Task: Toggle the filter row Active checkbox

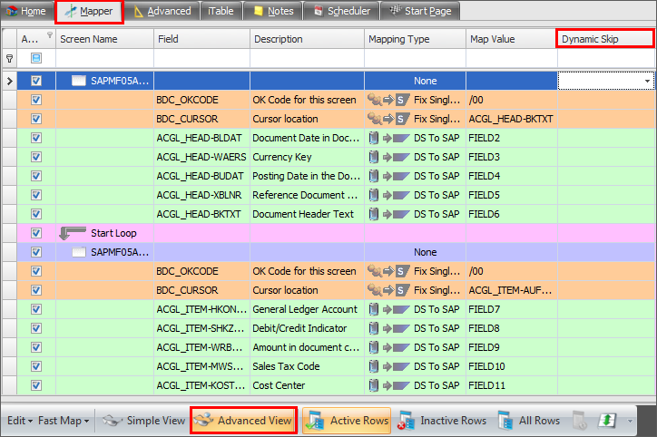Action: 36,58
